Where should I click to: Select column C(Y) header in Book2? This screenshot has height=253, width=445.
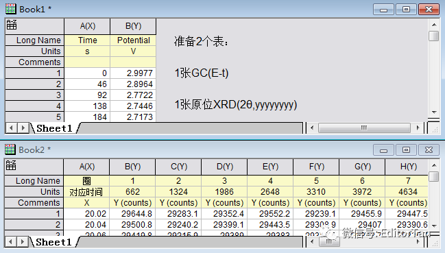(178, 167)
